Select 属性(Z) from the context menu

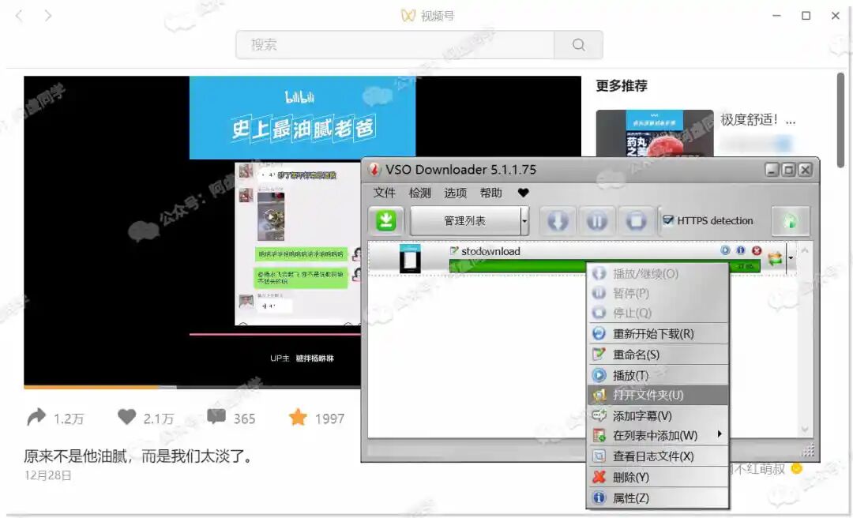tap(658, 498)
